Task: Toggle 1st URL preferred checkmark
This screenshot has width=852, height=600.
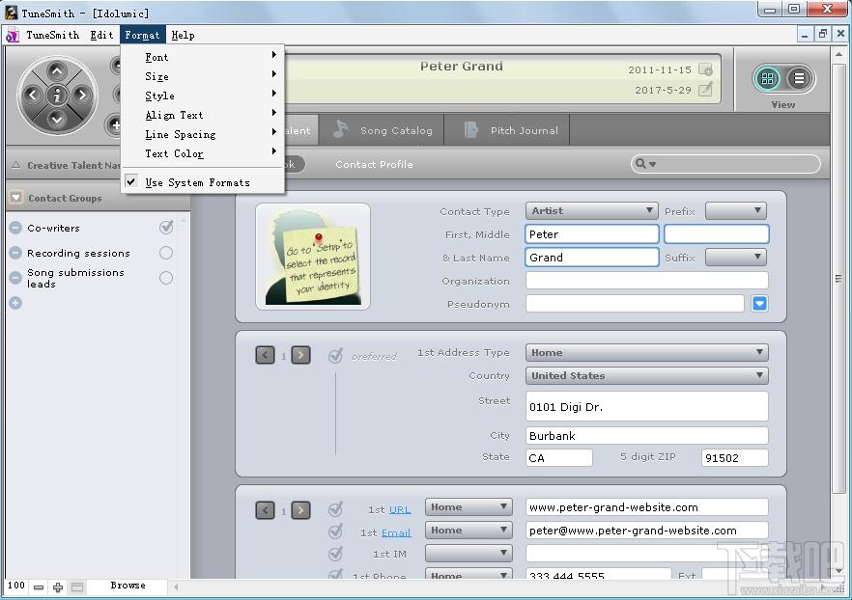Action: point(336,509)
